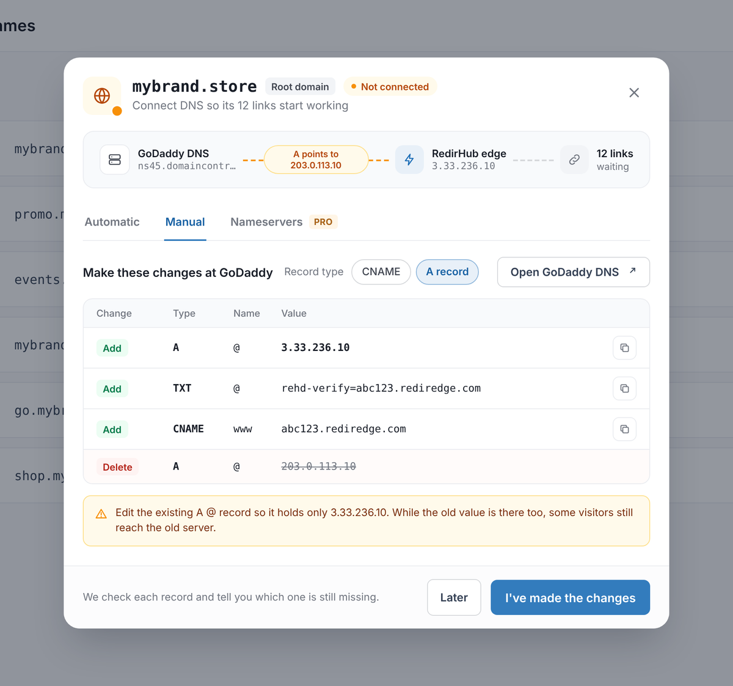Select value 3.33.236.10 in table

point(315,347)
